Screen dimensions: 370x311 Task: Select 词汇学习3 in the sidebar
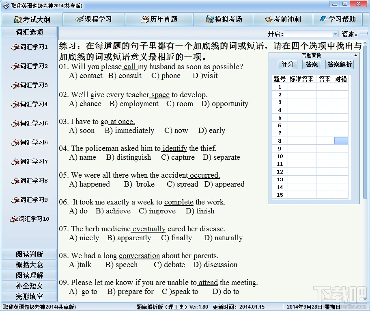point(29,85)
